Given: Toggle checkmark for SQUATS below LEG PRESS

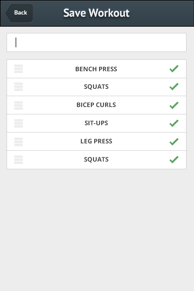Looking at the screenshot, I should click(x=174, y=159).
